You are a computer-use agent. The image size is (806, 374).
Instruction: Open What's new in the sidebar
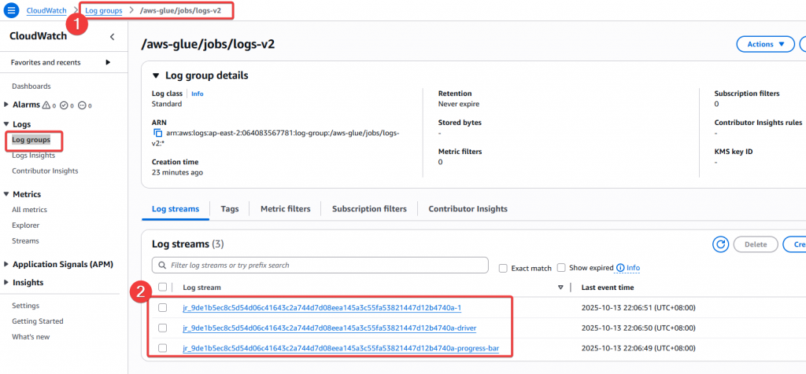[x=31, y=337]
